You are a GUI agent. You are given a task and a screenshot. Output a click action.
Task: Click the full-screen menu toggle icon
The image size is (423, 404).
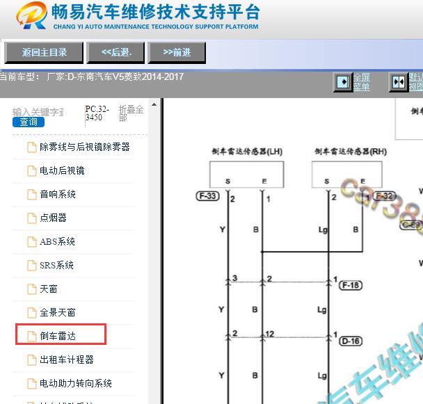(343, 82)
